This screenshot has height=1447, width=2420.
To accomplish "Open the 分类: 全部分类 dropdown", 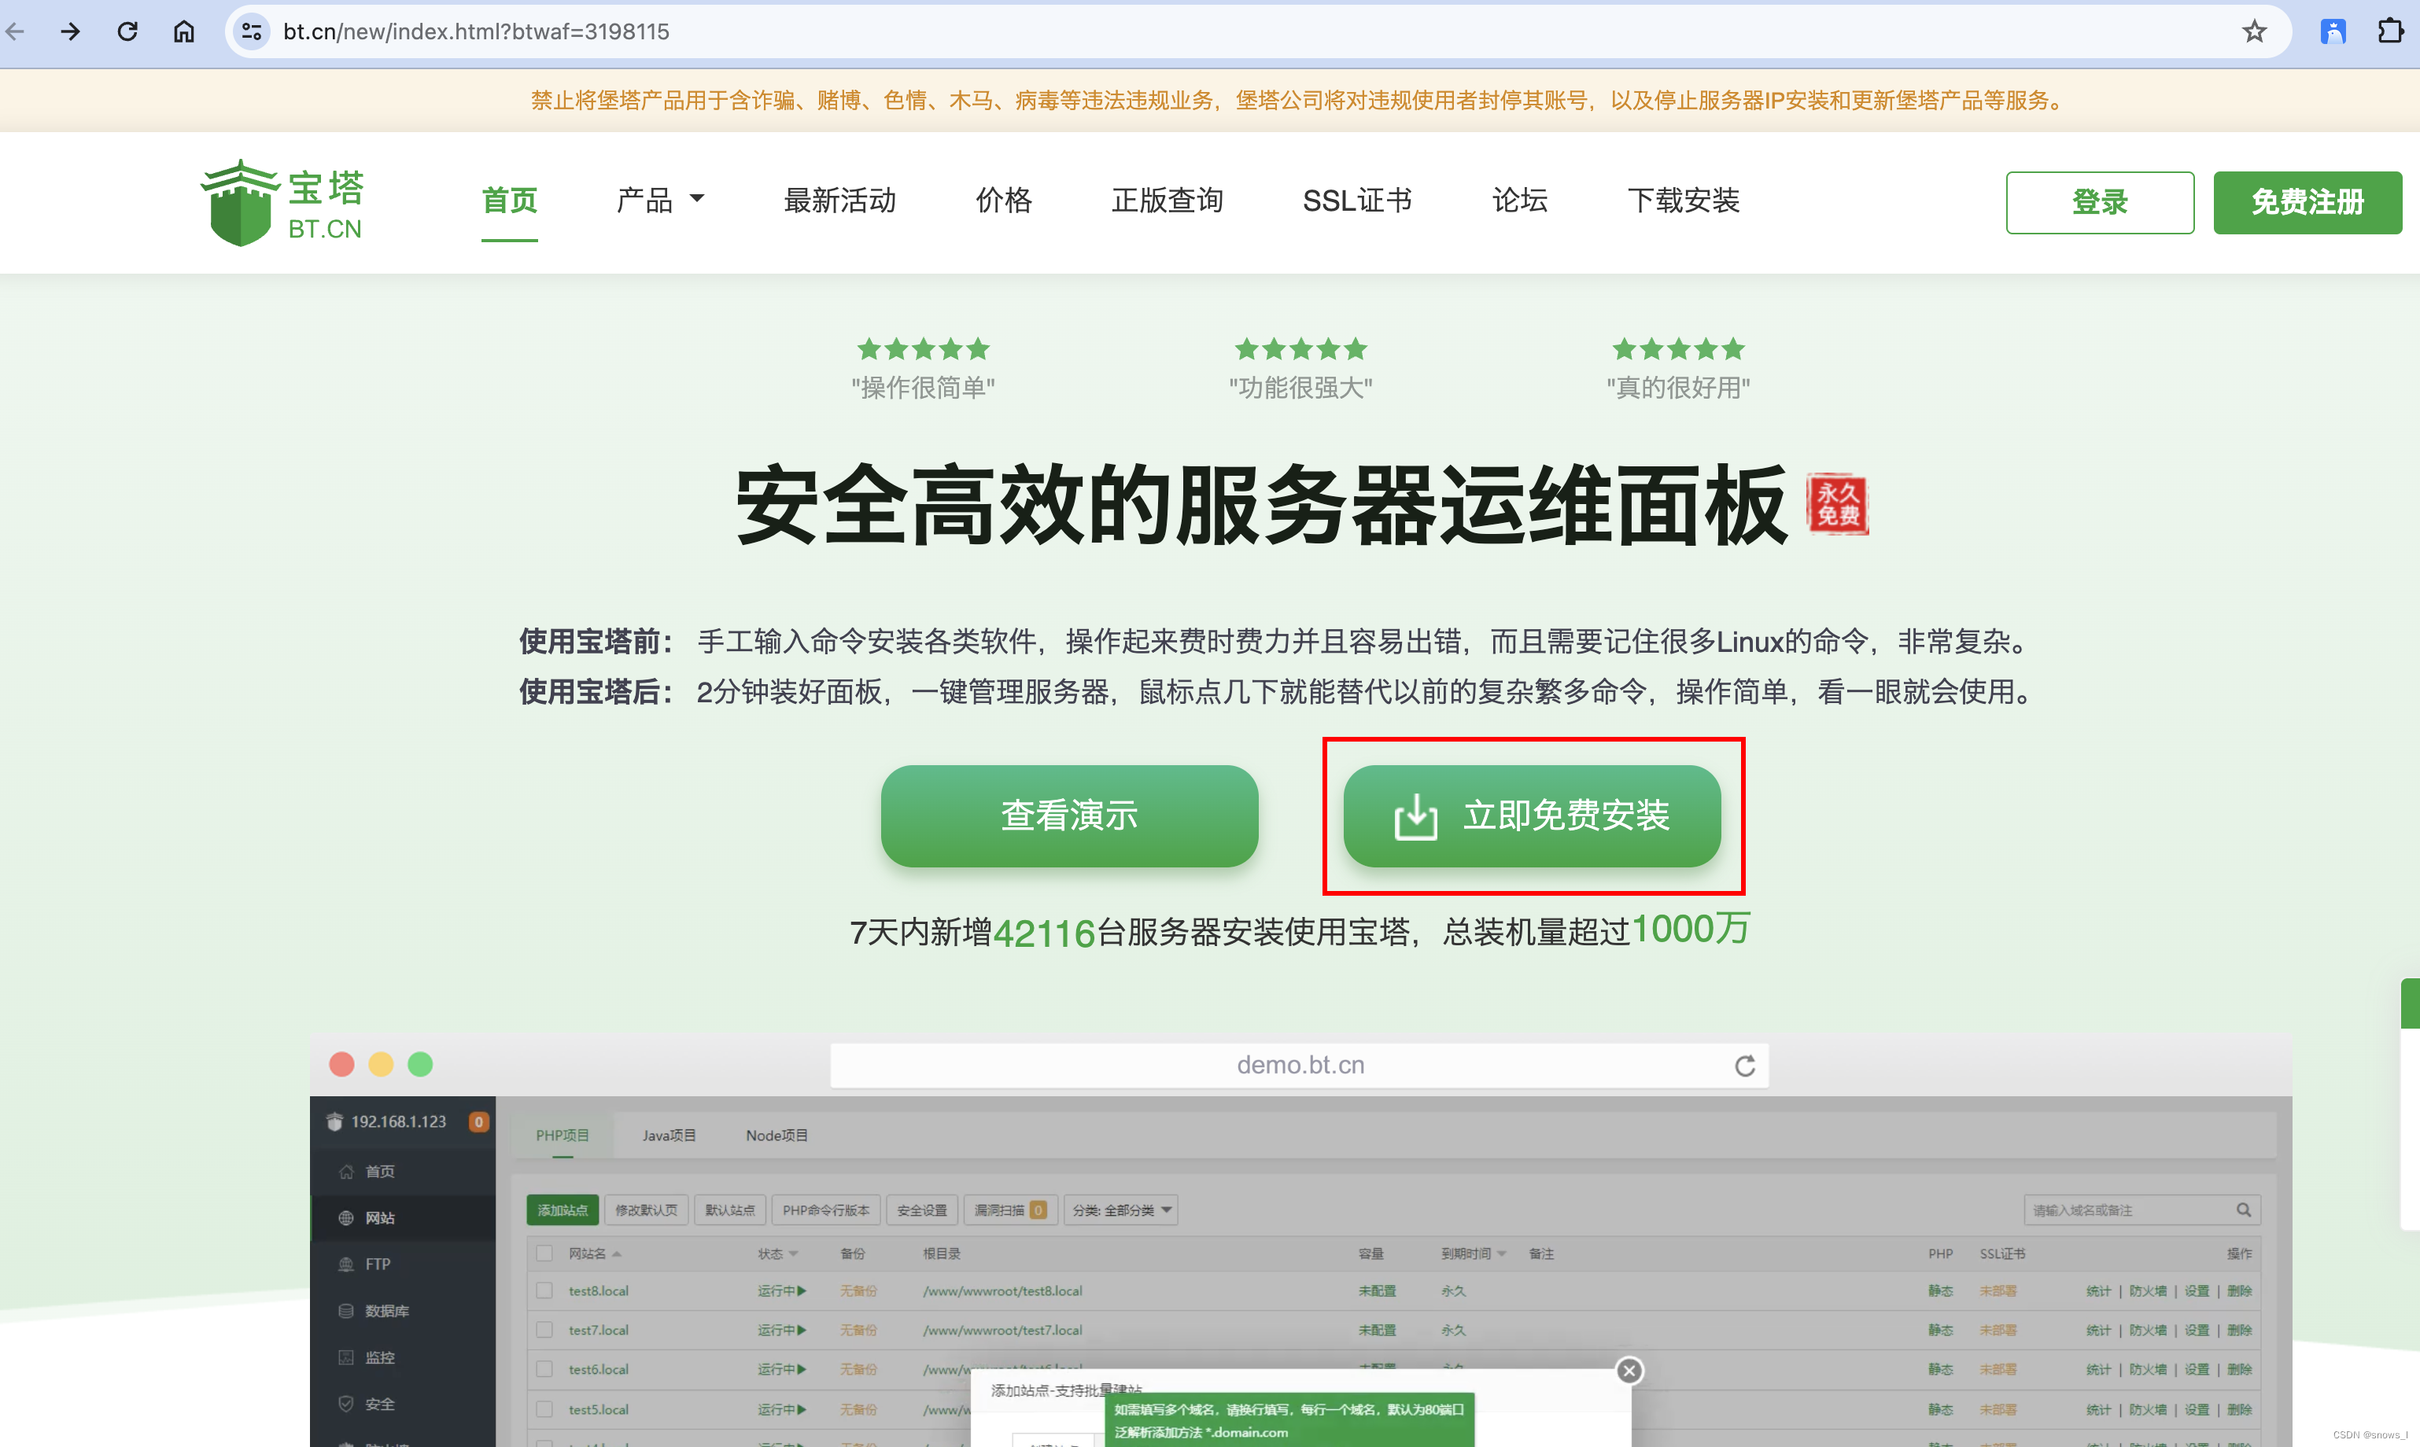I will pyautogui.click(x=1121, y=1210).
